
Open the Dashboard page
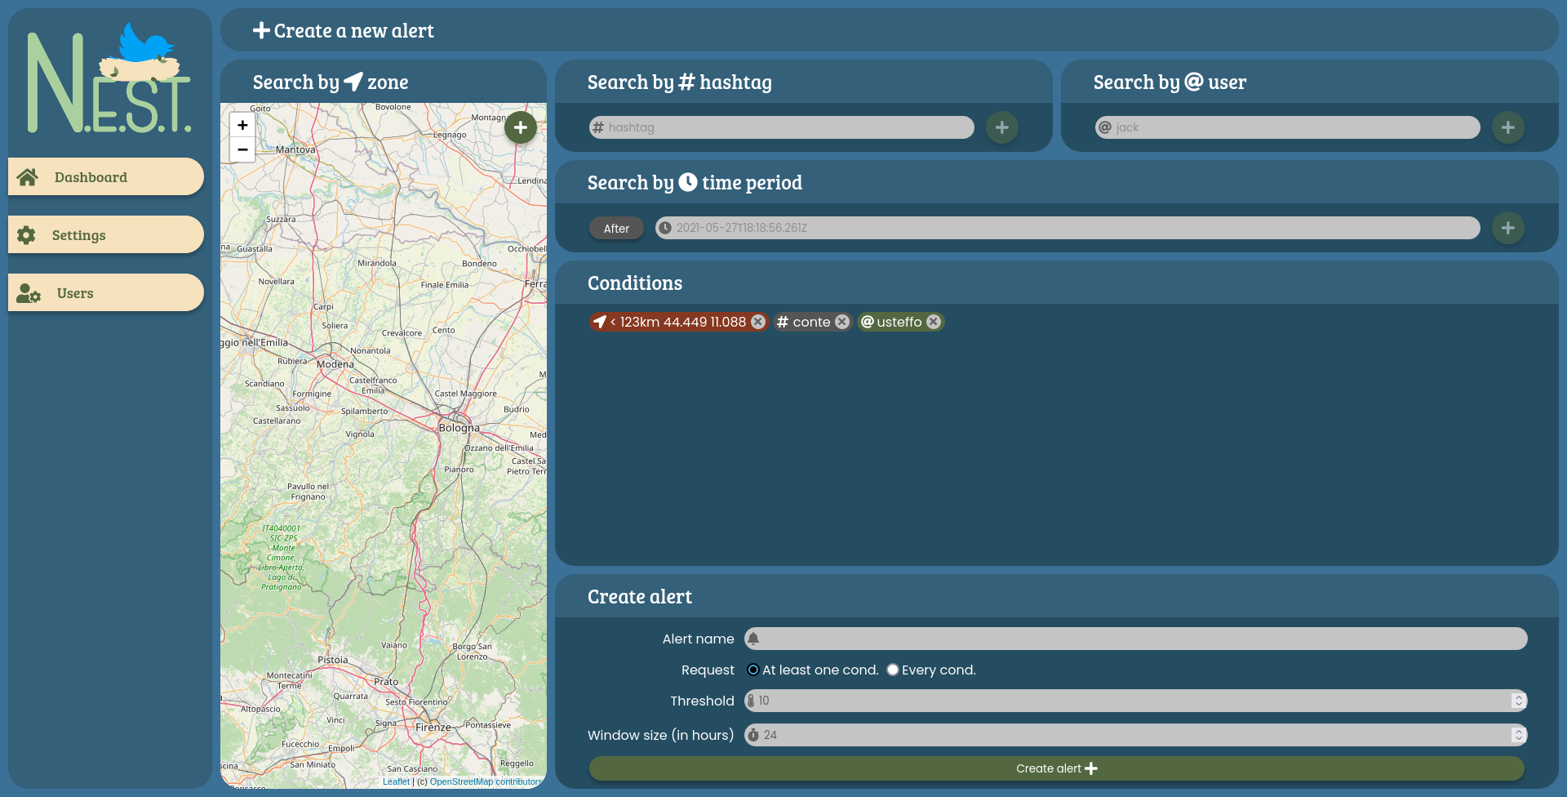point(106,177)
